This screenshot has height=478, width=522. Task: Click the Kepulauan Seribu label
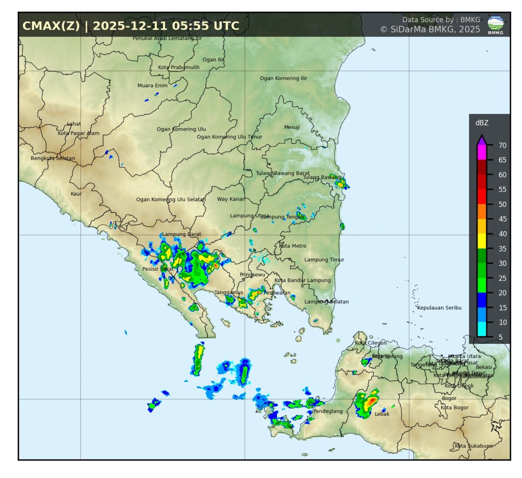(439, 308)
